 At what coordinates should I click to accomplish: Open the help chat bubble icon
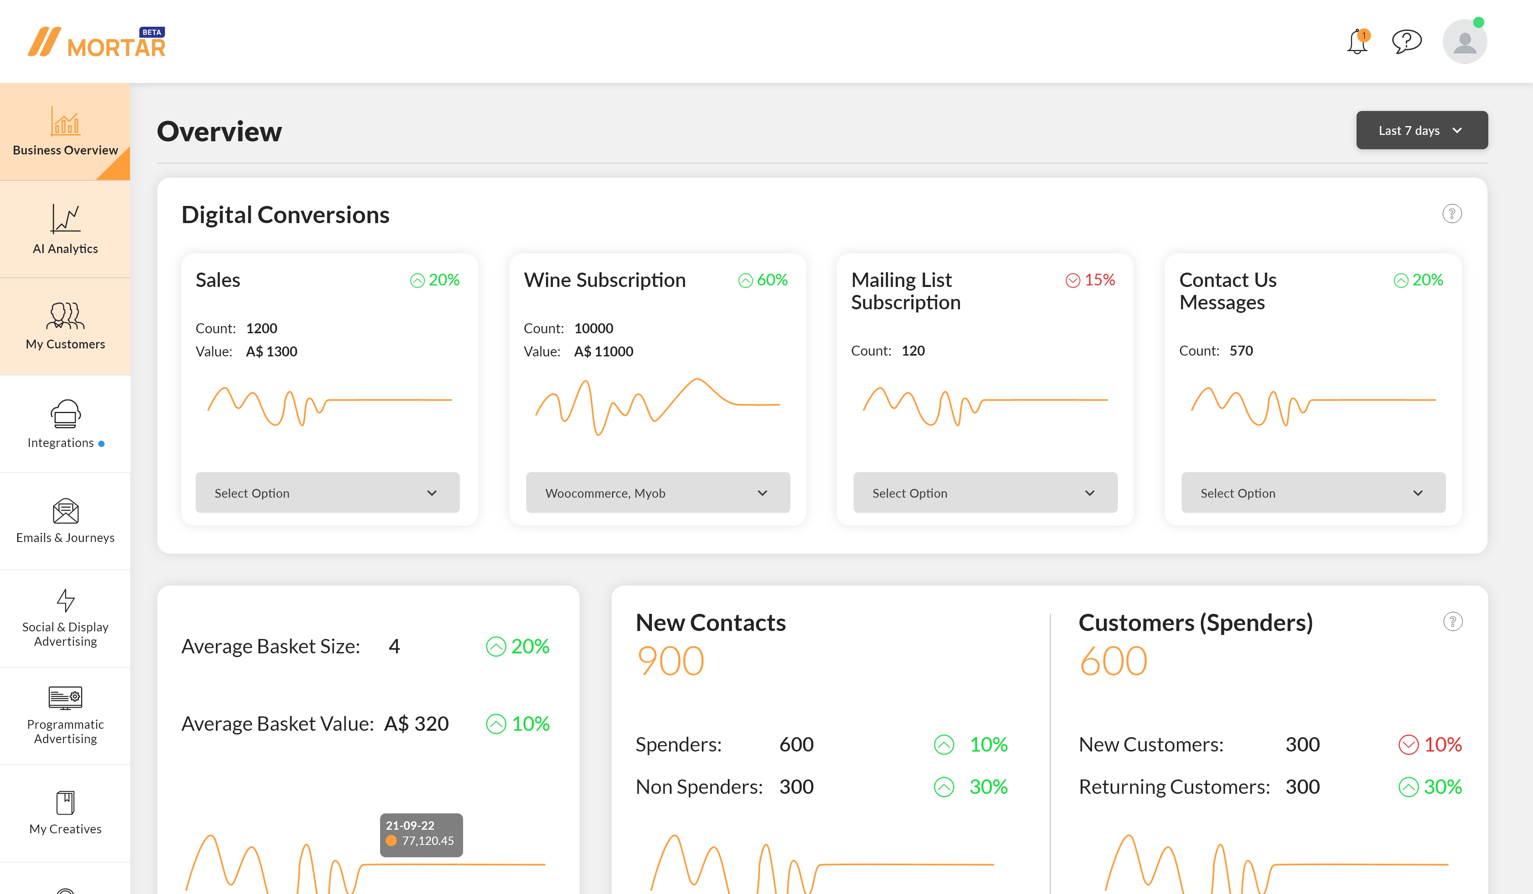point(1406,42)
